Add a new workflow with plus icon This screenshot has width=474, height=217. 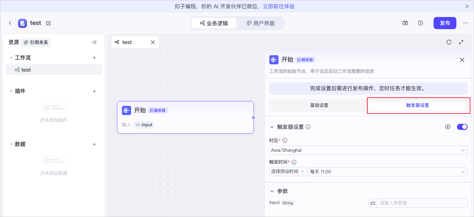coord(94,58)
